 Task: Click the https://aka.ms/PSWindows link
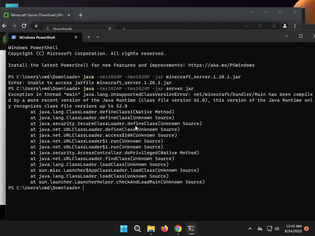coord(221,65)
